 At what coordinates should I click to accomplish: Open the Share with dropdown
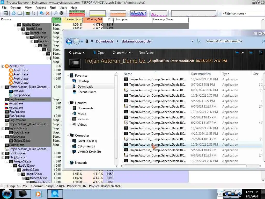pyautogui.click(x=122, y=53)
